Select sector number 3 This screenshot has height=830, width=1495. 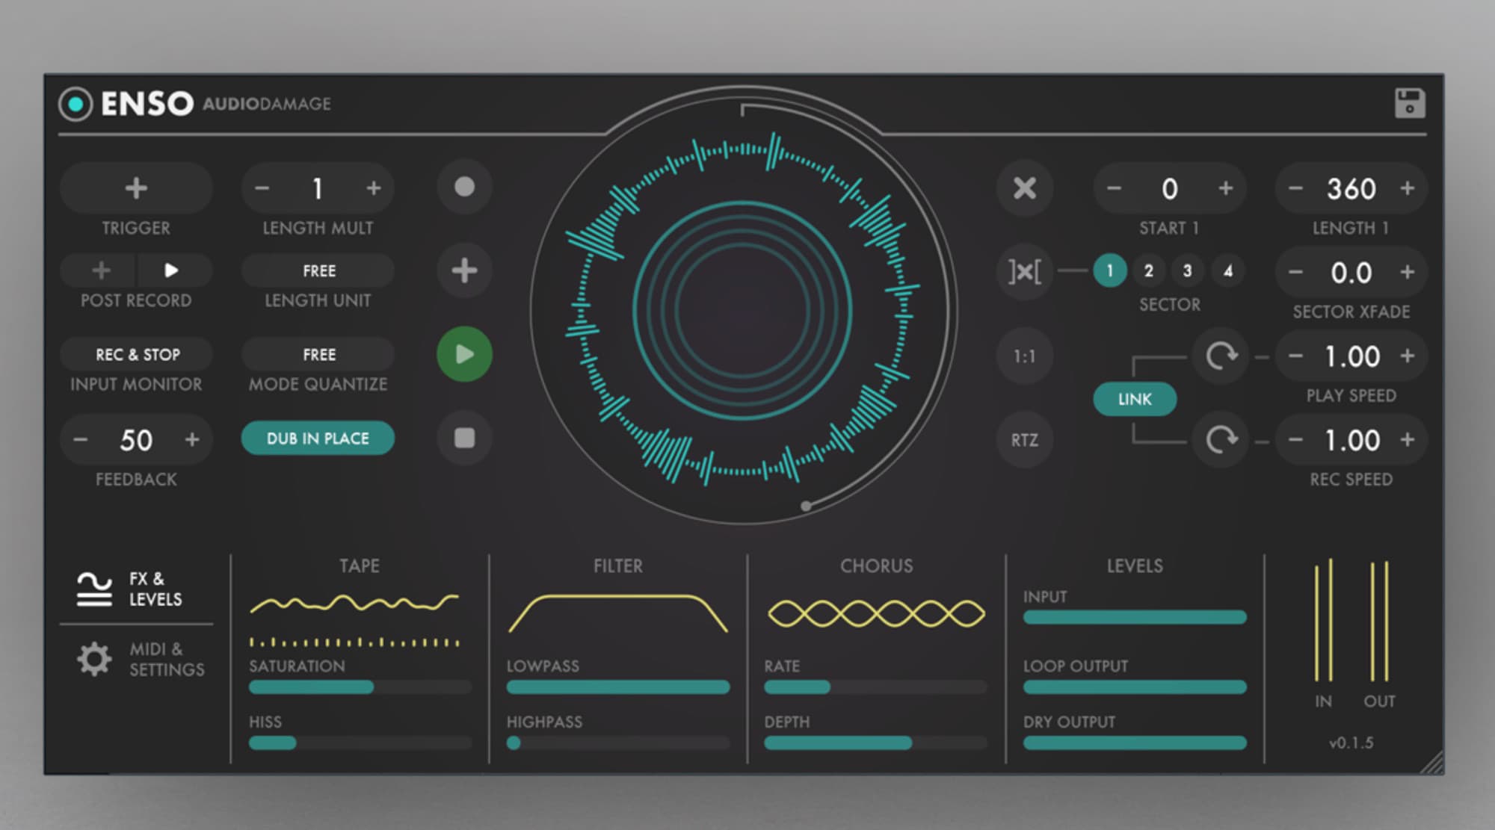coord(1187,270)
